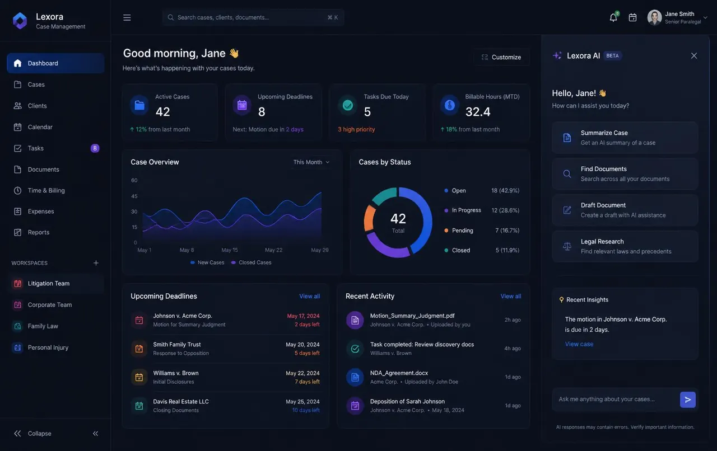This screenshot has height=451, width=717.
Task: Open the Tasks sidebar item
Action: click(x=55, y=148)
